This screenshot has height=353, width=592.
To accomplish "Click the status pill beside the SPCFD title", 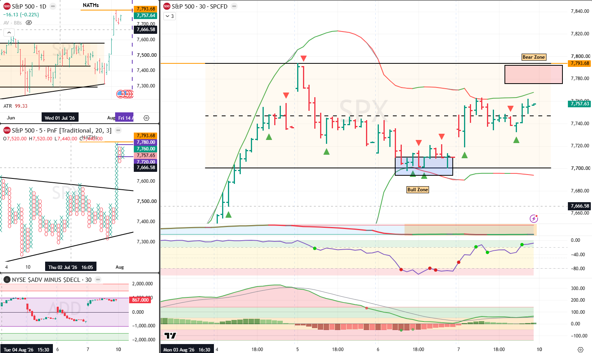I will pyautogui.click(x=234, y=6).
